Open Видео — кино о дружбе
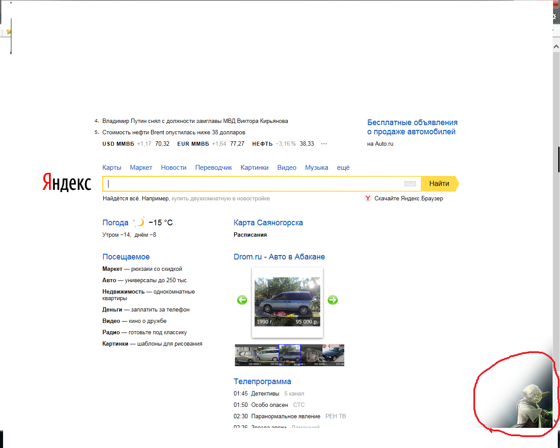560x448 pixels. click(134, 321)
